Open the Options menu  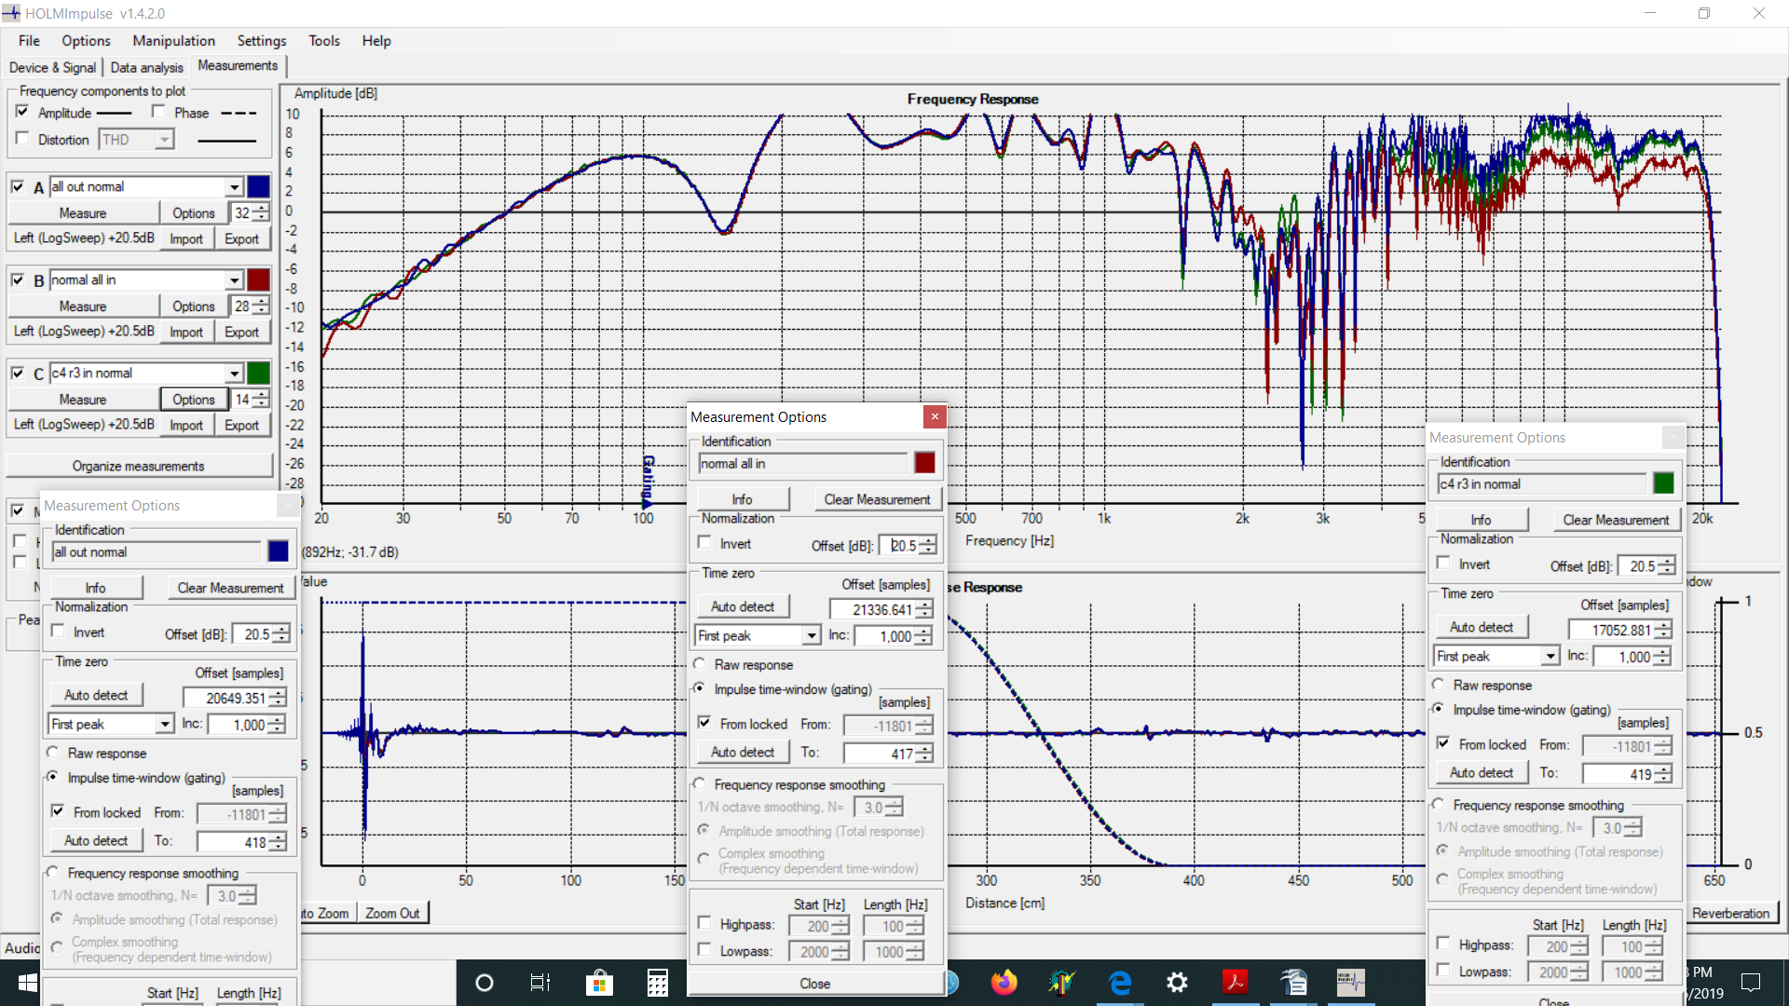pyautogui.click(x=86, y=41)
